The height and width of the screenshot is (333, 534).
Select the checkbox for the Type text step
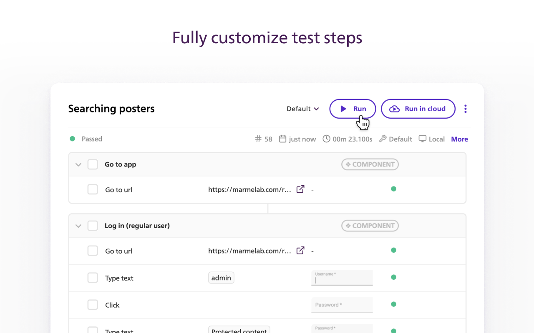93,278
